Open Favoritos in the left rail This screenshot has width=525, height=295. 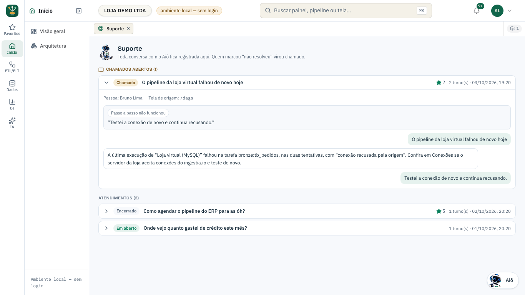coord(12,30)
